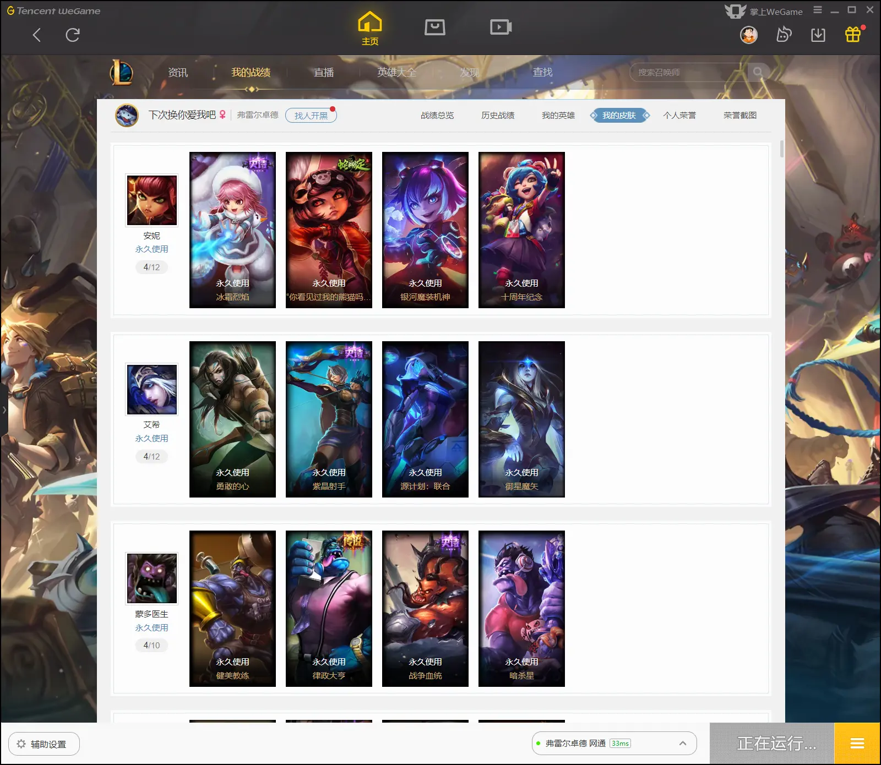The image size is (881, 765).
Task: Open the top-right hamburger menu
Action: [x=818, y=10]
